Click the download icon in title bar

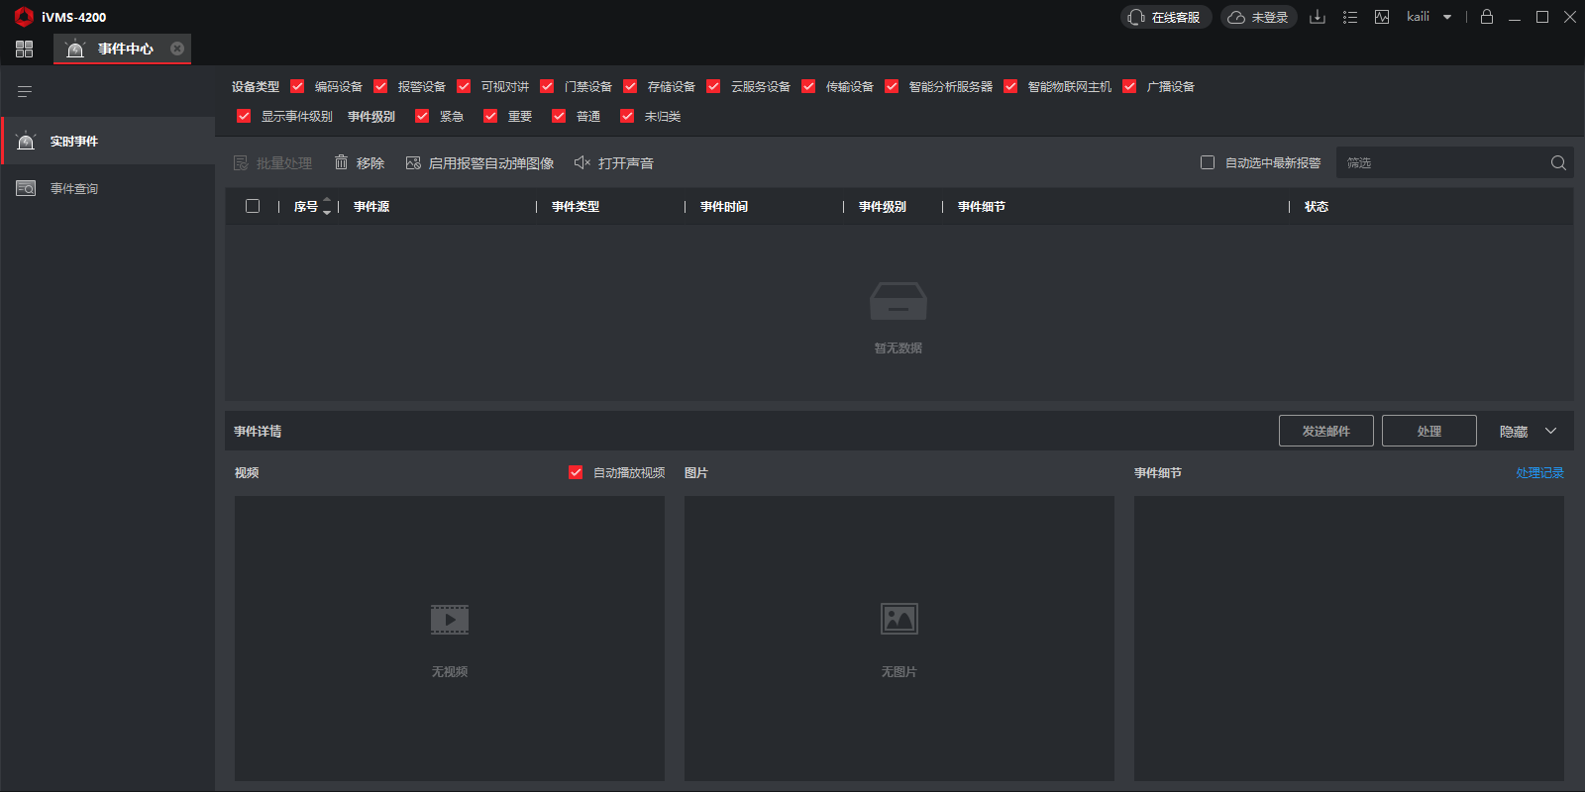(x=1317, y=17)
